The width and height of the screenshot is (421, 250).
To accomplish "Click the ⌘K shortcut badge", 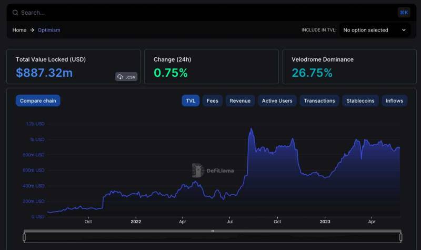I will click(x=404, y=12).
